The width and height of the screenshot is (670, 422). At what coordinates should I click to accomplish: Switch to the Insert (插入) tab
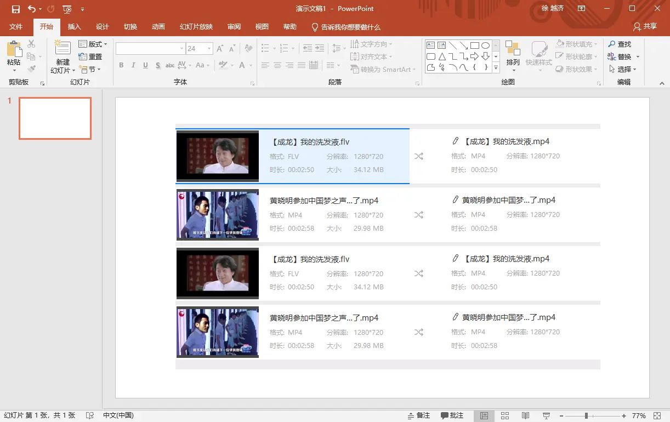tap(74, 27)
